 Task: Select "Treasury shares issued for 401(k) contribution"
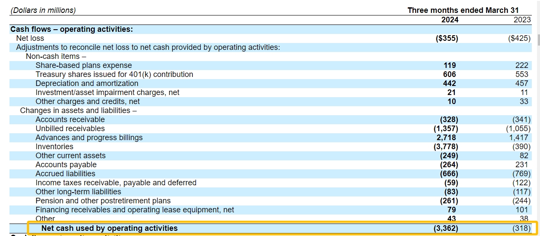coord(114,74)
